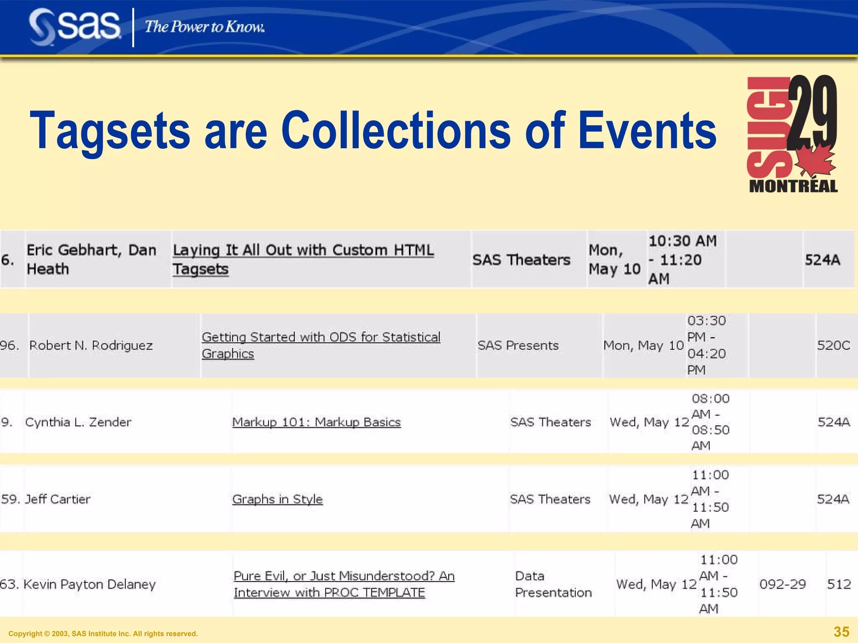This screenshot has height=643, width=858.
Task: Click 'Mon, May 10' in the Gebhart row
Action: (615, 260)
